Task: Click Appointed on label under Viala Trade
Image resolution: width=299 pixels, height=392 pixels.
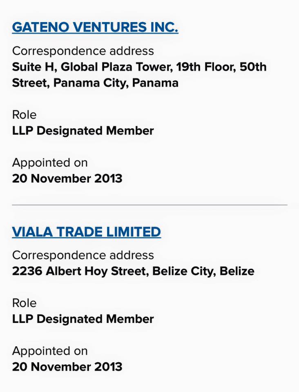Action: [x=50, y=351]
